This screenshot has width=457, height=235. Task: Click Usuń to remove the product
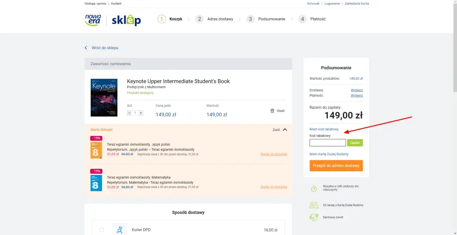281,111
